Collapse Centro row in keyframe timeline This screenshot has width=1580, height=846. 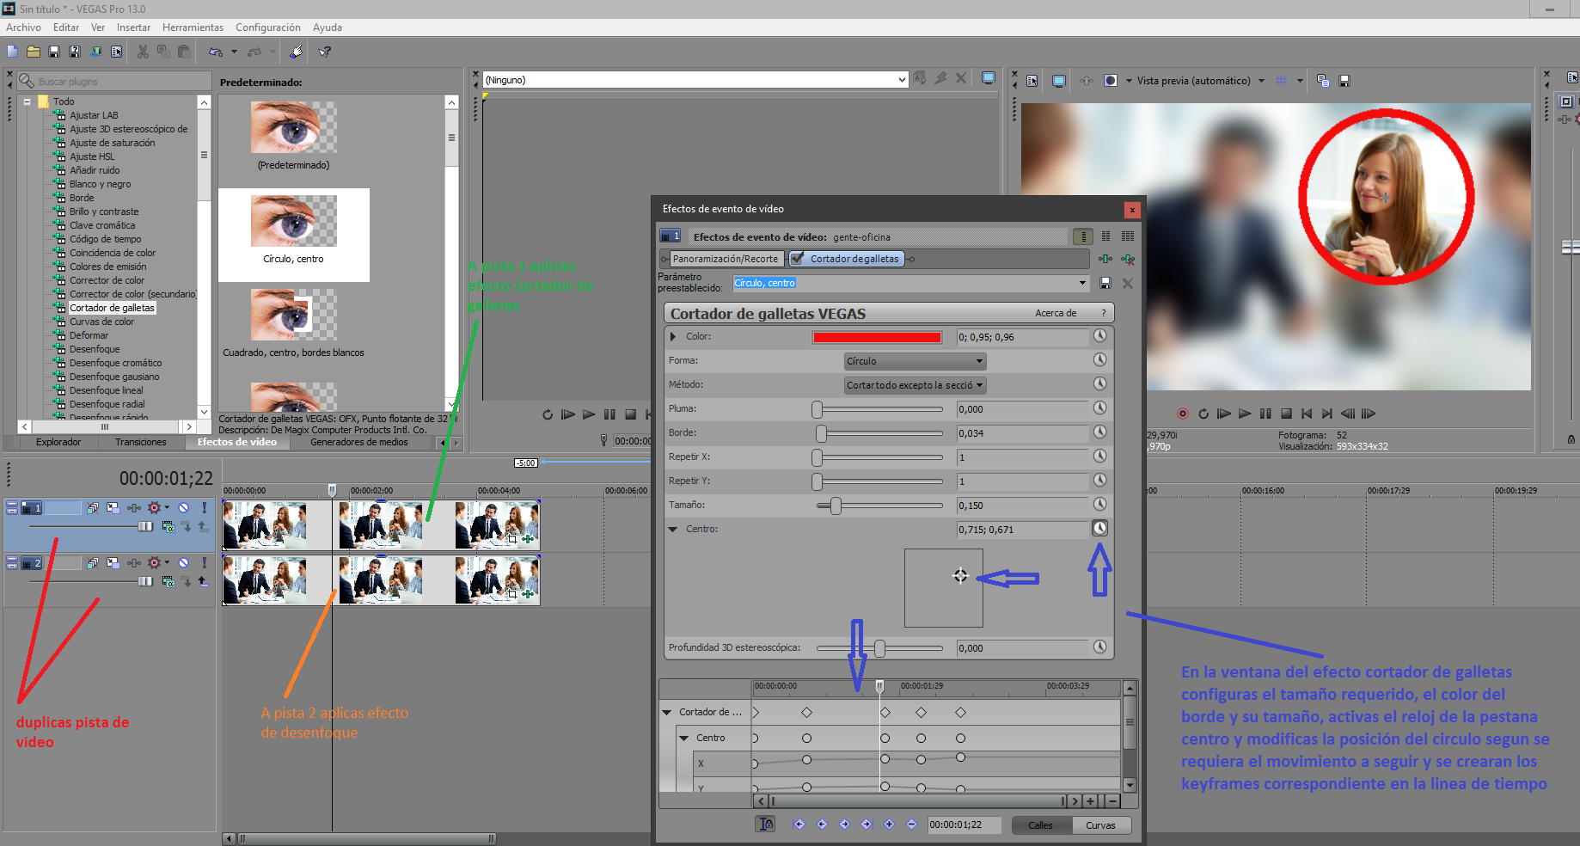coord(684,738)
